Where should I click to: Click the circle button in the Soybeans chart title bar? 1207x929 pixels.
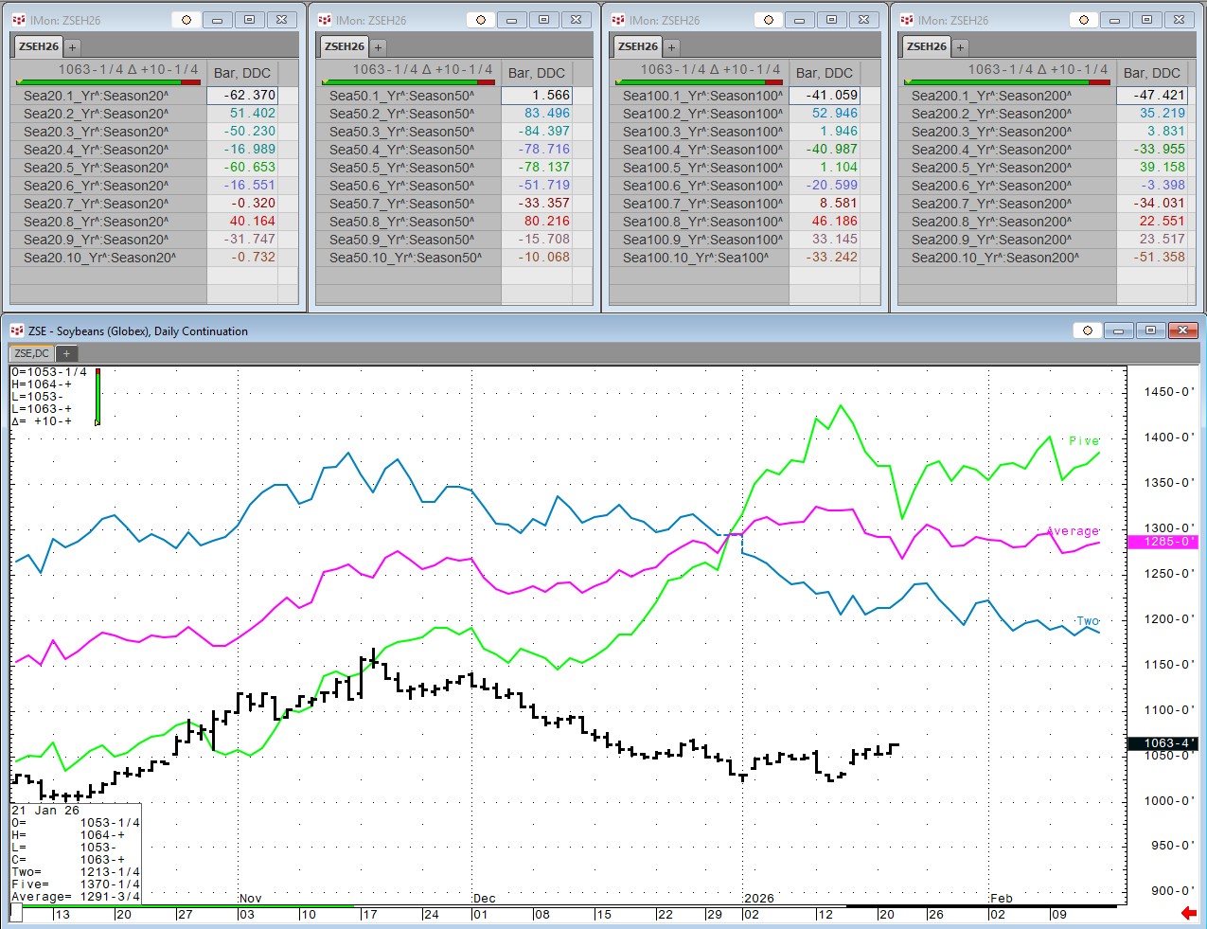(1088, 331)
